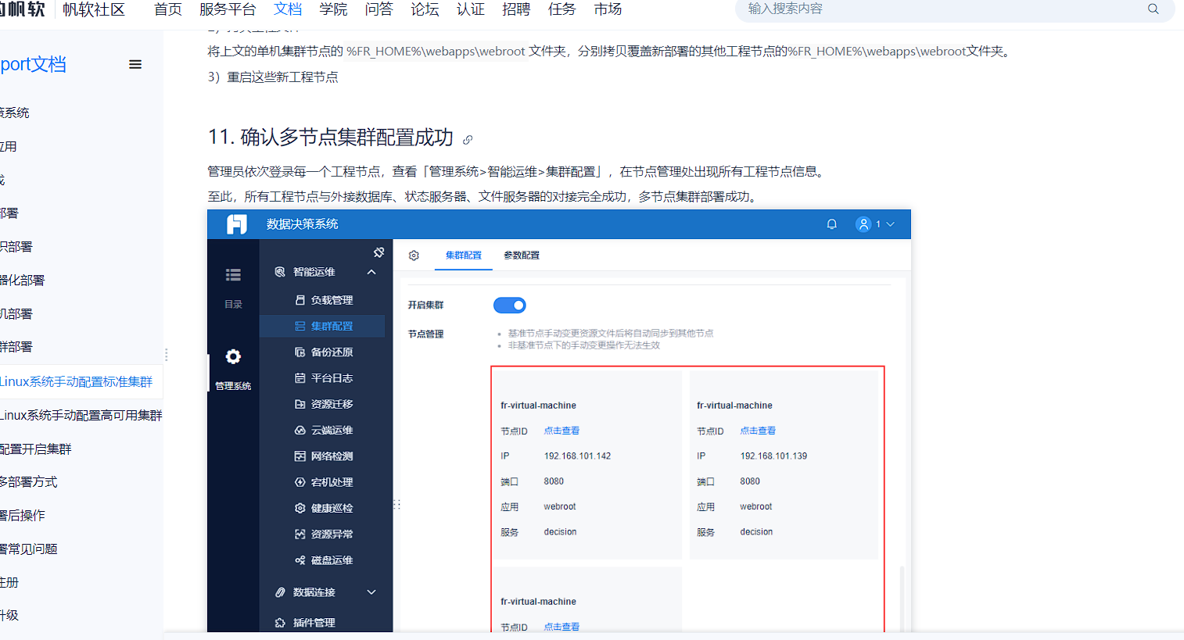Click IP value 192.168.101.139
This screenshot has width=1184, height=640.
tap(773, 456)
